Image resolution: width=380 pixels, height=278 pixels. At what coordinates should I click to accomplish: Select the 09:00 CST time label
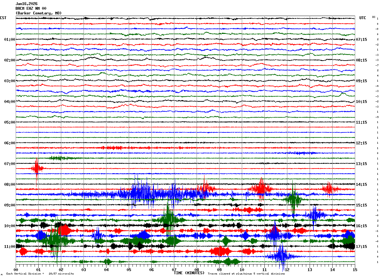pos(10,205)
